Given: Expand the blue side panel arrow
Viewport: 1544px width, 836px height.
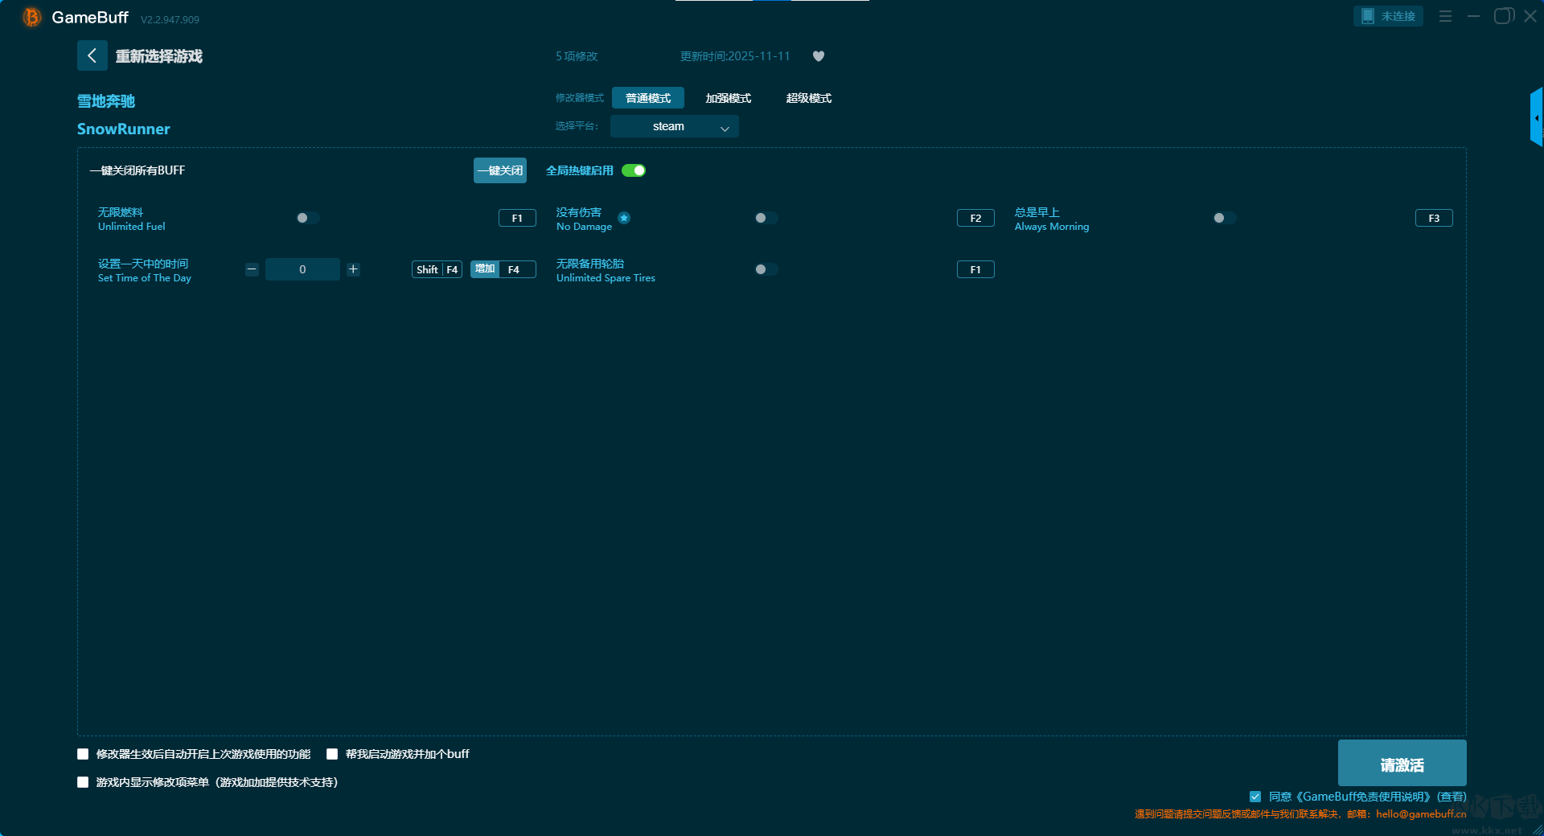Looking at the screenshot, I should tap(1537, 118).
